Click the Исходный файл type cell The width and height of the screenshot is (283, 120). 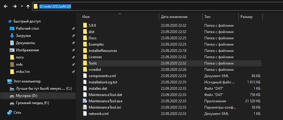[x=220, y=82]
